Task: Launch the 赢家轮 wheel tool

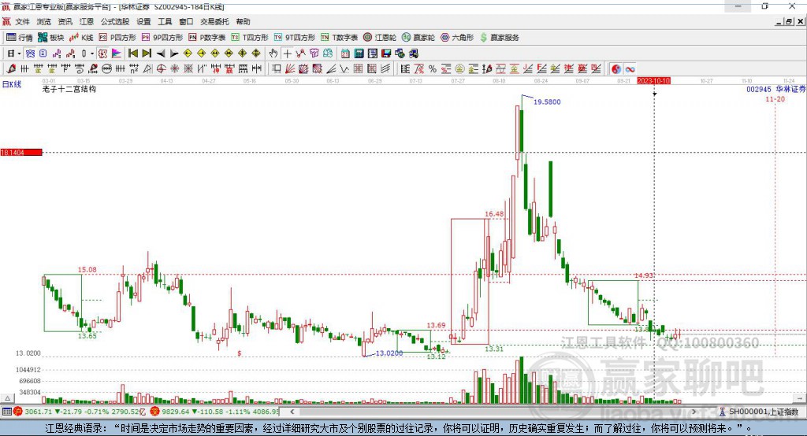Action: (418, 38)
